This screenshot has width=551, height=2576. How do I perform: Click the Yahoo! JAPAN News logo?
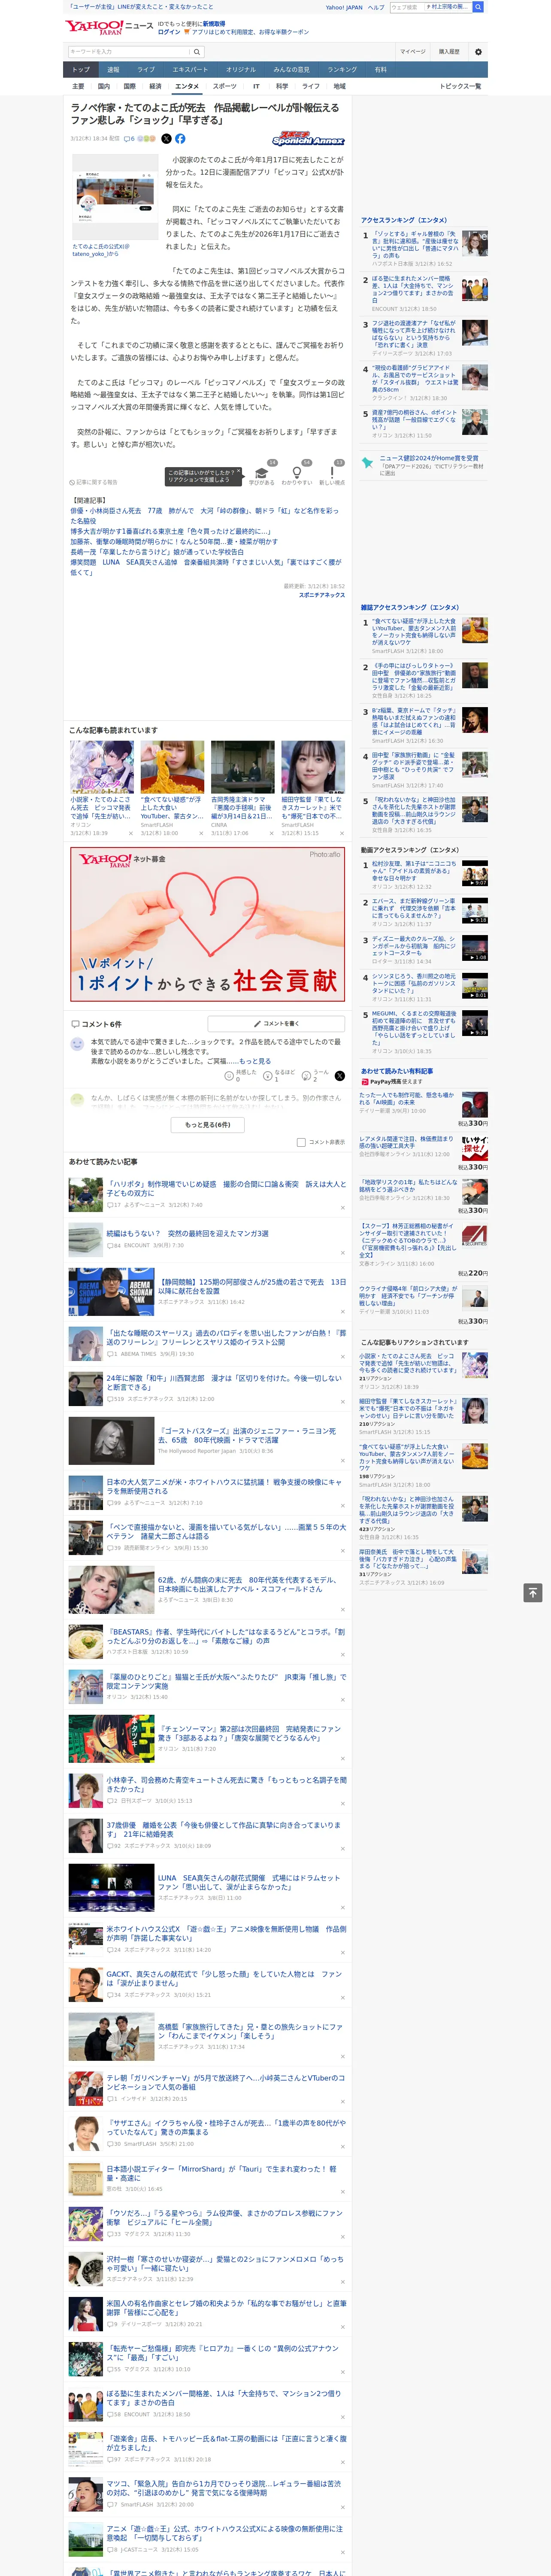coord(109,27)
